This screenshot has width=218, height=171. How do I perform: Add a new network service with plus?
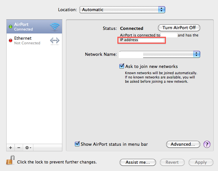(11, 148)
